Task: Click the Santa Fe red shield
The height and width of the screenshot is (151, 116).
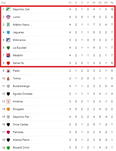Action: coord(8,63)
